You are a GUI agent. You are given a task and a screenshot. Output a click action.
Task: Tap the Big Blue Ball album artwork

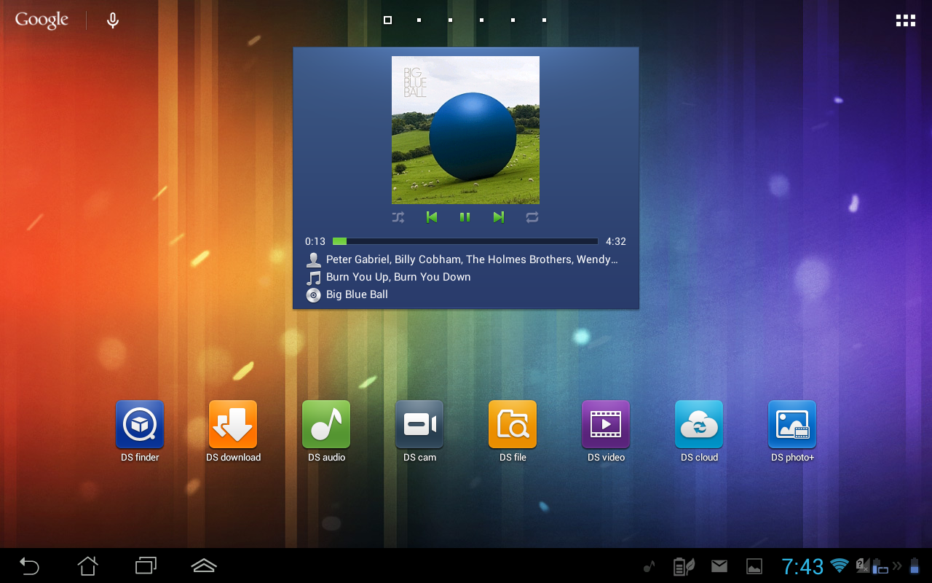[465, 129]
